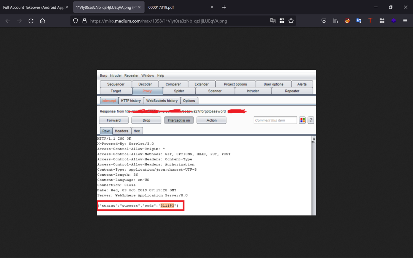Click the highlight color grid icon in Burp

(302, 120)
